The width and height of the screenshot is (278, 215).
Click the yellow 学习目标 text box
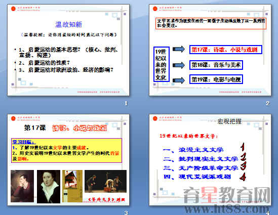coord(66,151)
